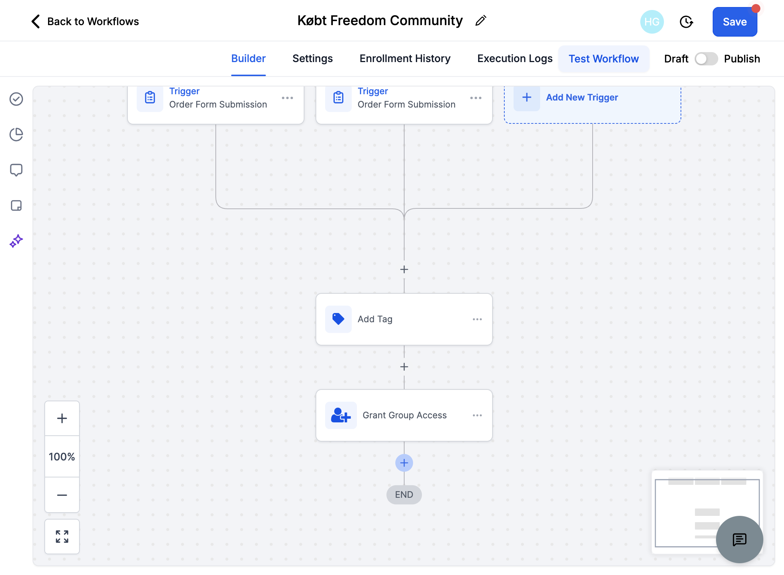Viewport: 784px width, 575px height.
Task: Open the HG user avatar
Action: (652, 22)
